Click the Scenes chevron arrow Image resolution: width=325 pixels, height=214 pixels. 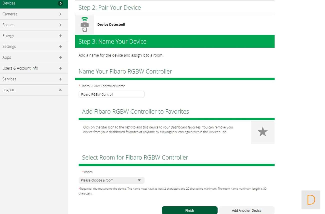coord(60,25)
